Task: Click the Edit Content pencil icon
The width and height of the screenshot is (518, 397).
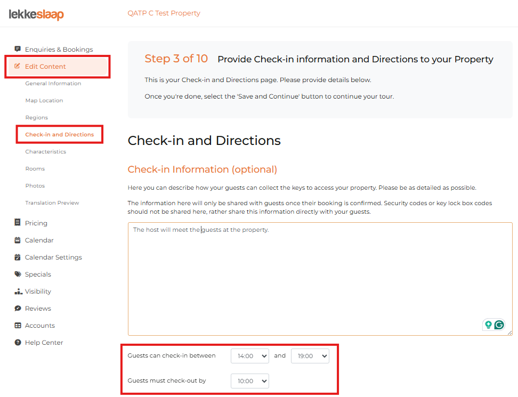Action: click(17, 66)
